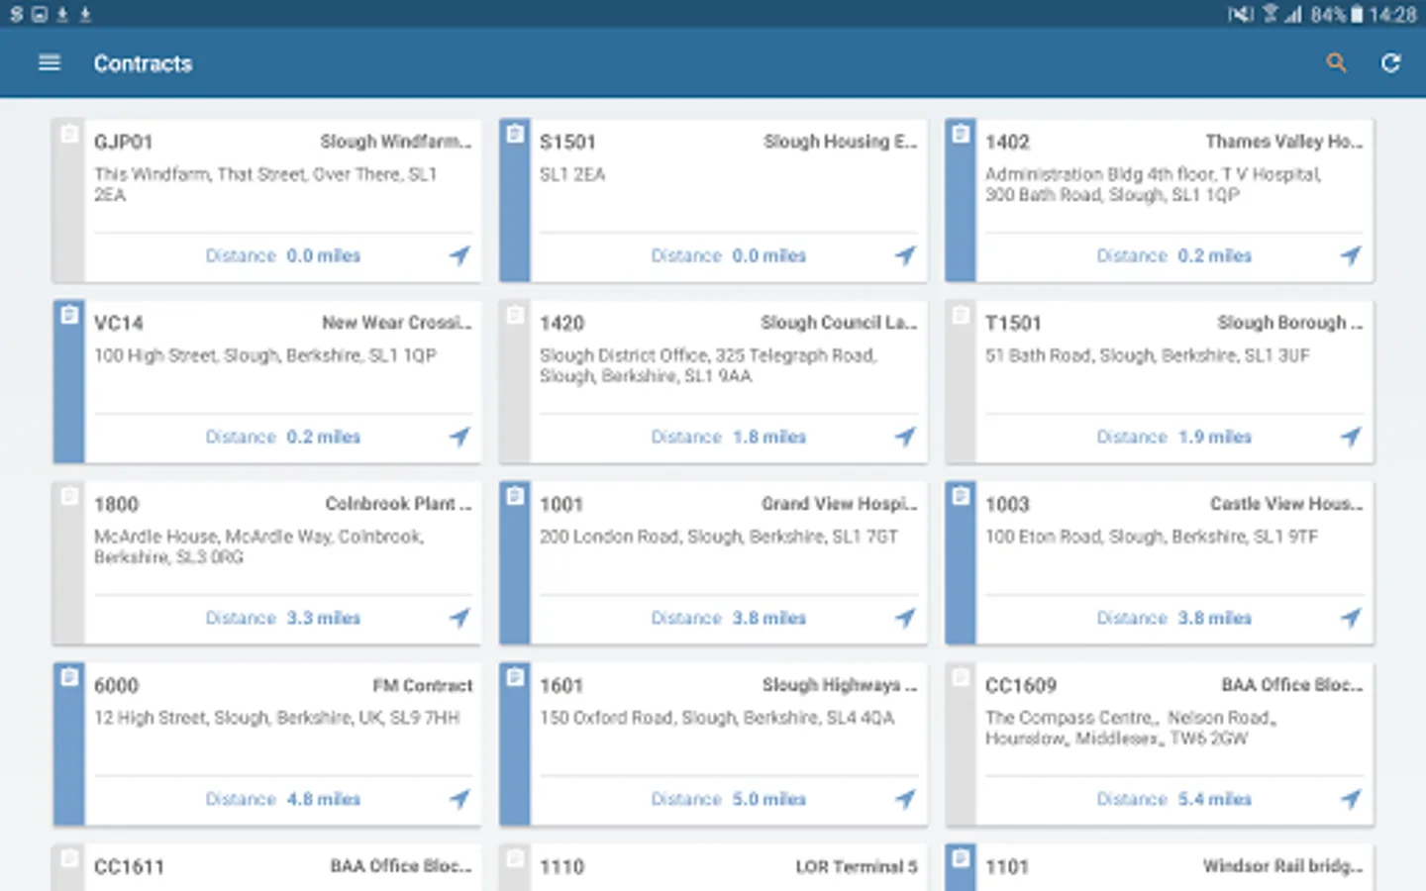Image resolution: width=1426 pixels, height=891 pixels.
Task: Open Colnbrook Plant contract title
Action: coord(399,504)
